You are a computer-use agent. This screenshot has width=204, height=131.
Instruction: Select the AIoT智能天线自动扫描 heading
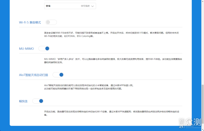[33, 75]
